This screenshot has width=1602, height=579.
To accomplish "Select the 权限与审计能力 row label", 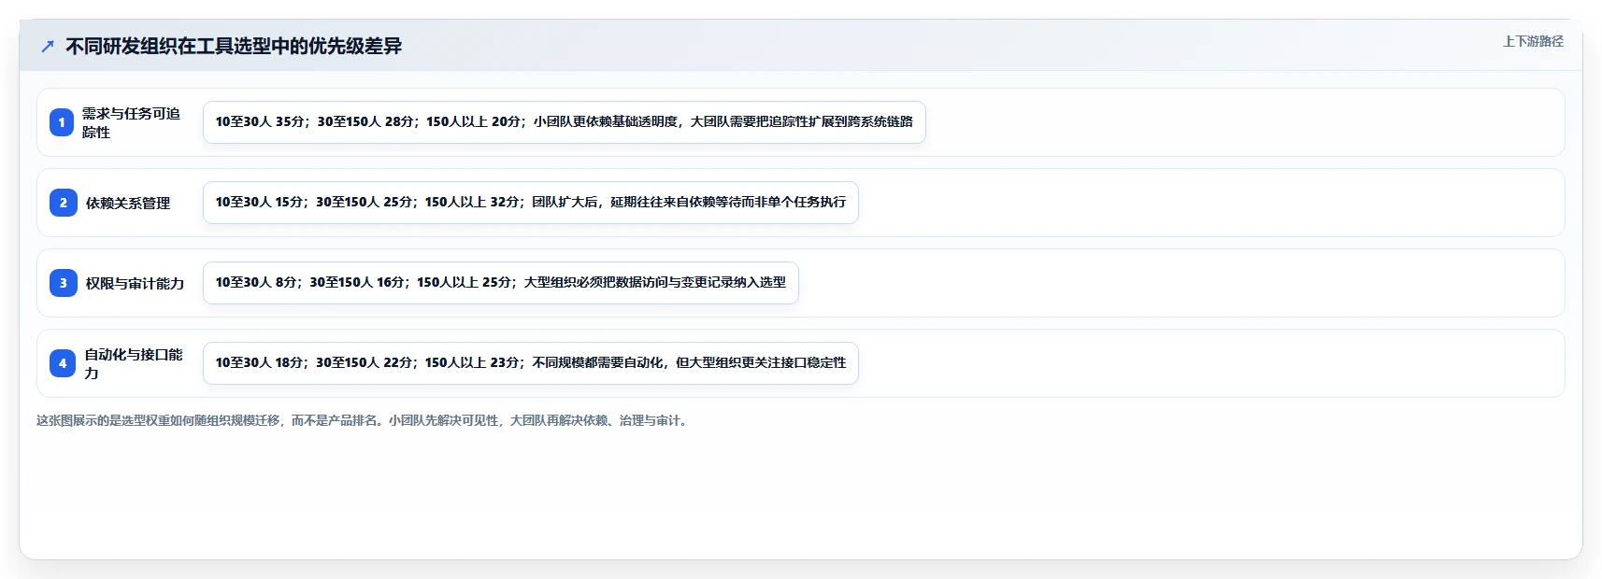I will (x=135, y=283).
